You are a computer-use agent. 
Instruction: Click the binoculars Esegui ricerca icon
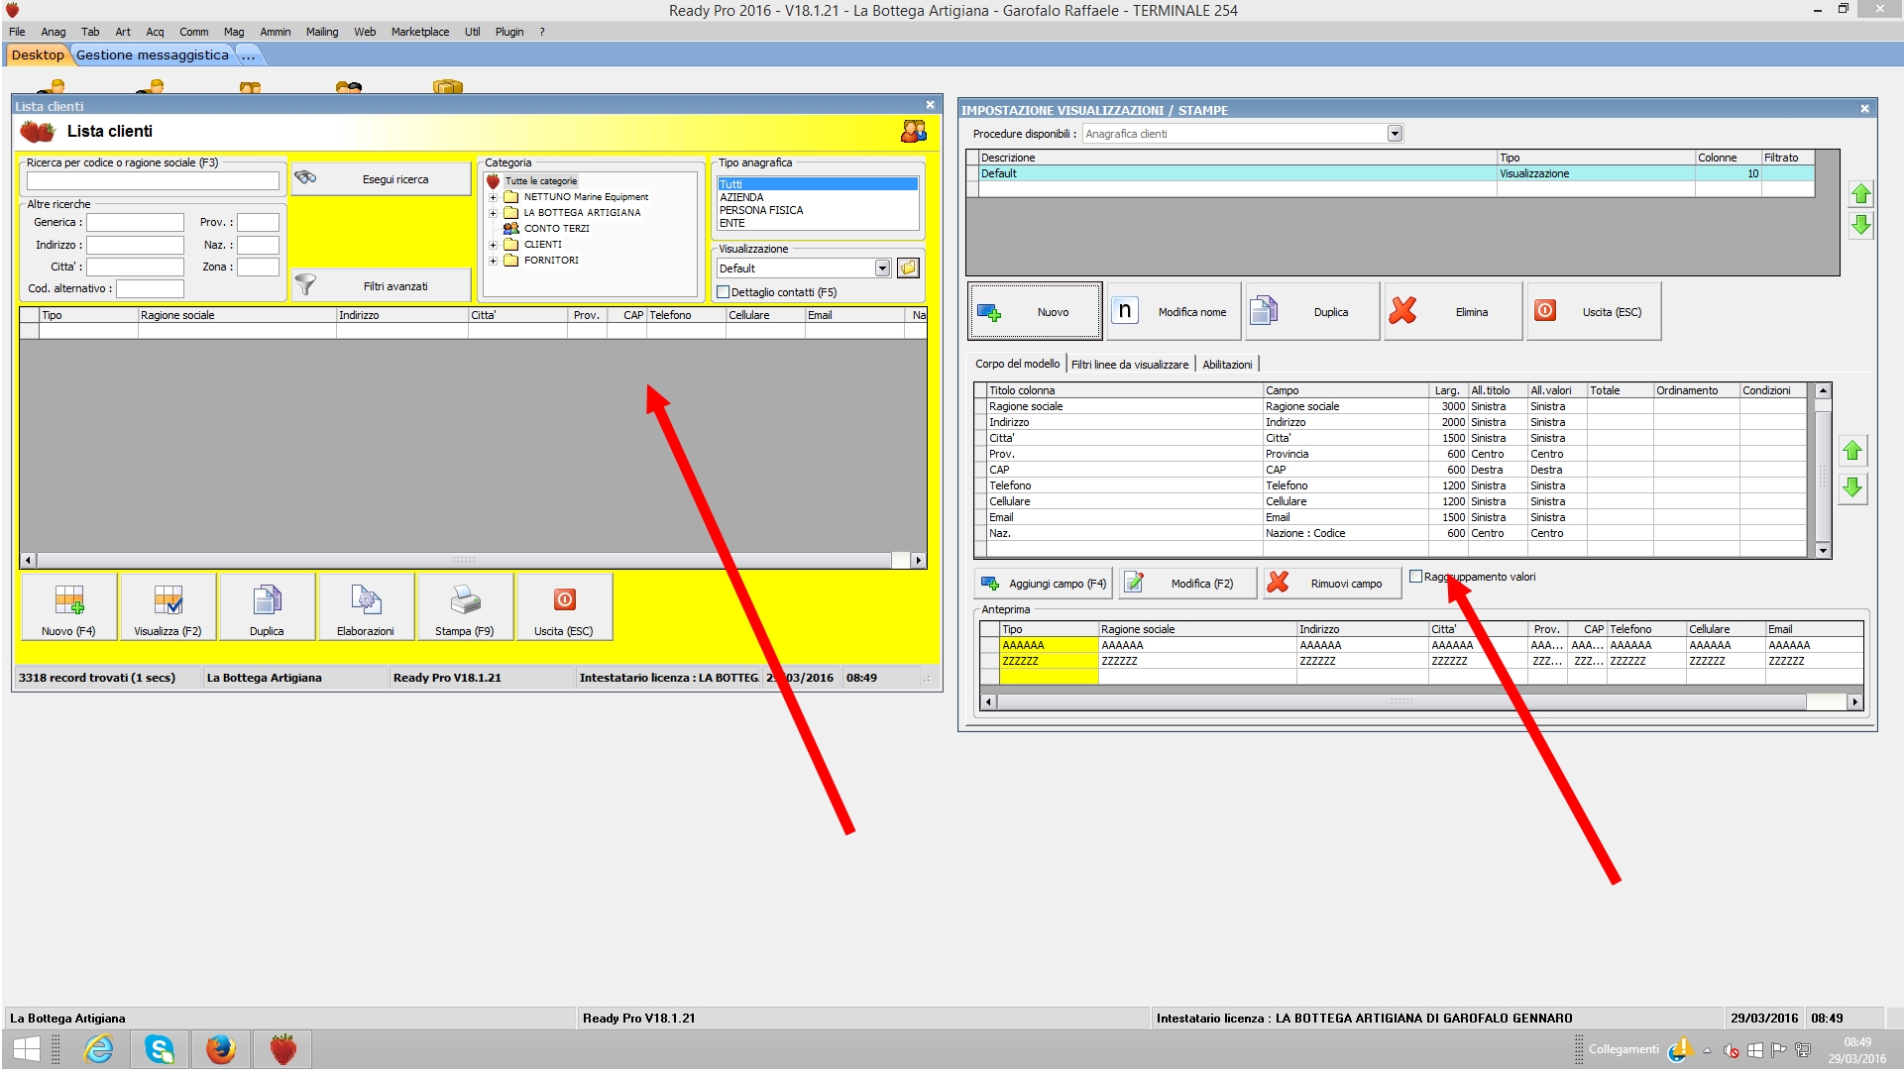pyautogui.click(x=305, y=178)
